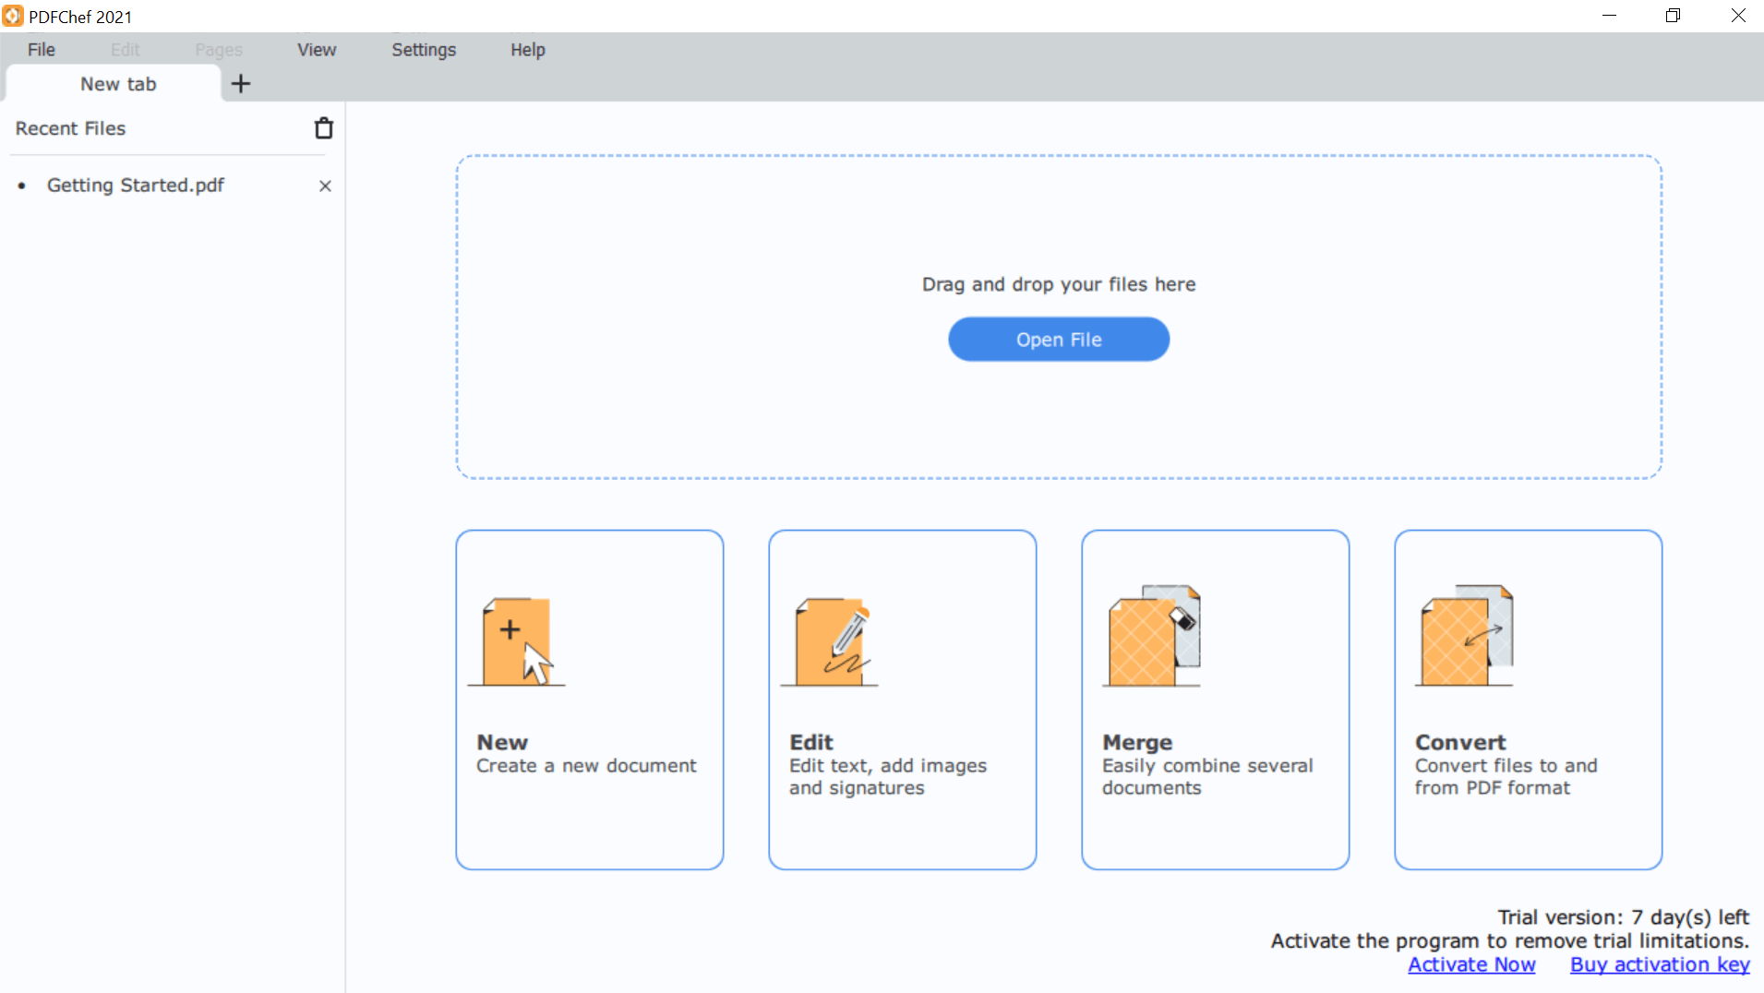Click the Edit card description text
This screenshot has width=1764, height=993.
click(888, 776)
